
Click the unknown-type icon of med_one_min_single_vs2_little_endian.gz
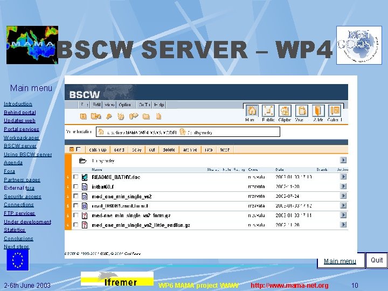tap(85, 225)
